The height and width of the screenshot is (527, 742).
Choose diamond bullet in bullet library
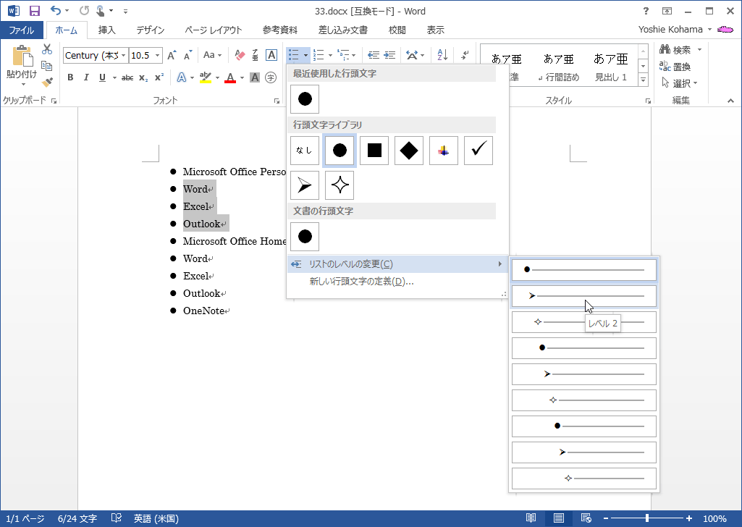408,151
